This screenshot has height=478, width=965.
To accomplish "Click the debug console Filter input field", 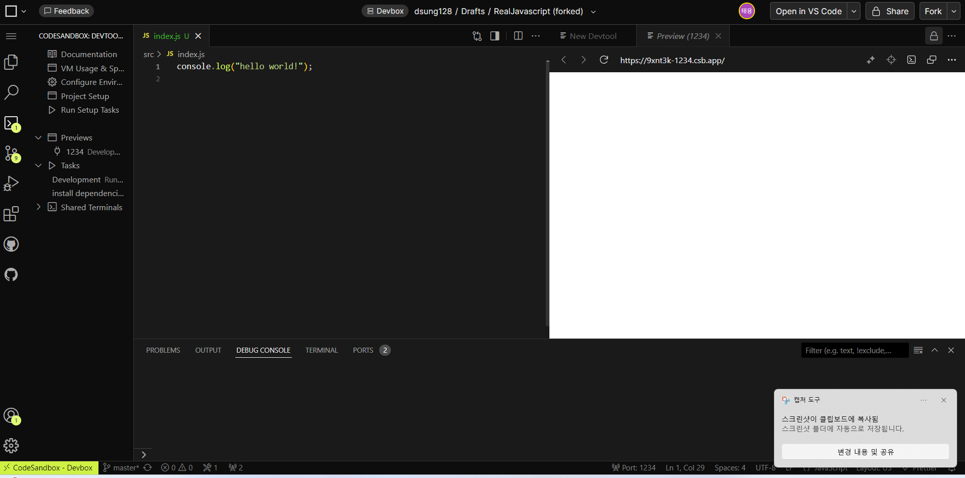I will 854,350.
